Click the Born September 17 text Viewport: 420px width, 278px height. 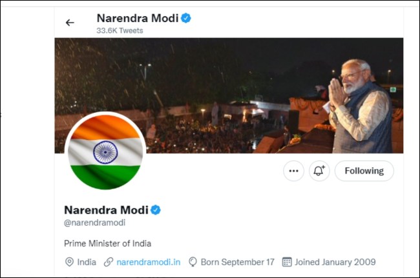[x=237, y=262]
